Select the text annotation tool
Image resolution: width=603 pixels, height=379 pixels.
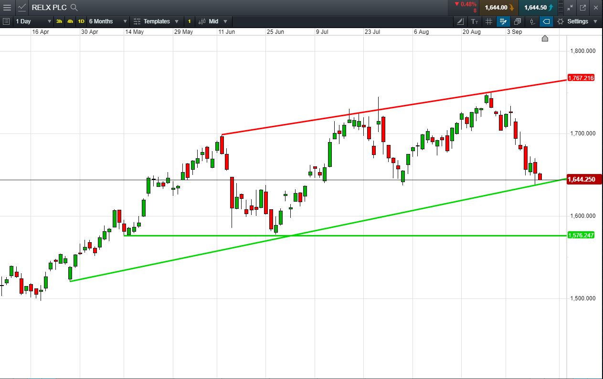click(x=474, y=21)
